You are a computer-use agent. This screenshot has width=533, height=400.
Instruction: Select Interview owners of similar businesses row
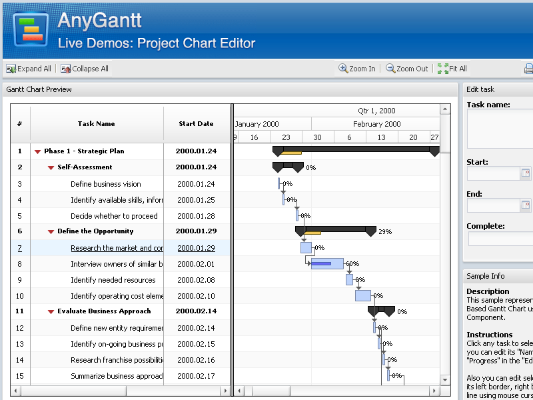(121, 264)
